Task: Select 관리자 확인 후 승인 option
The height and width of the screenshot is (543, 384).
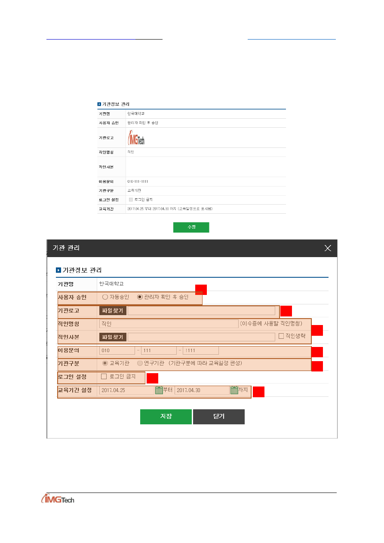Action: point(140,297)
